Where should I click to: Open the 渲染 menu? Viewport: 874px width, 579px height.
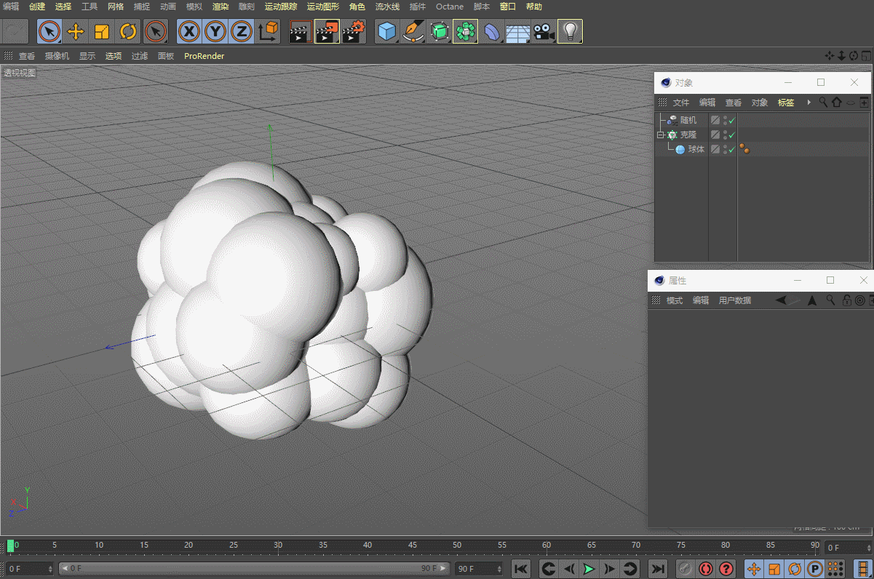pos(221,7)
